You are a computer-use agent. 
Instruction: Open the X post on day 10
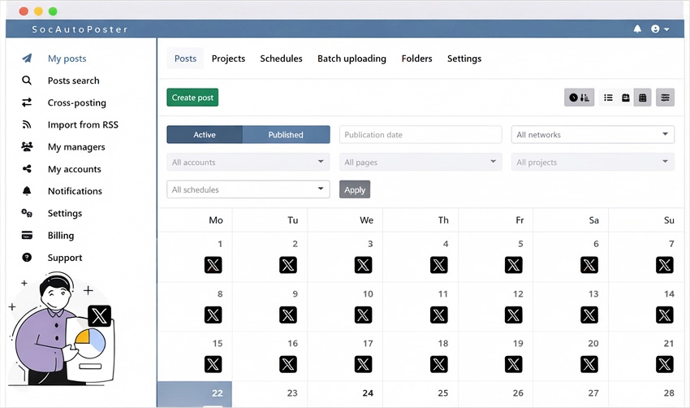click(x=363, y=315)
